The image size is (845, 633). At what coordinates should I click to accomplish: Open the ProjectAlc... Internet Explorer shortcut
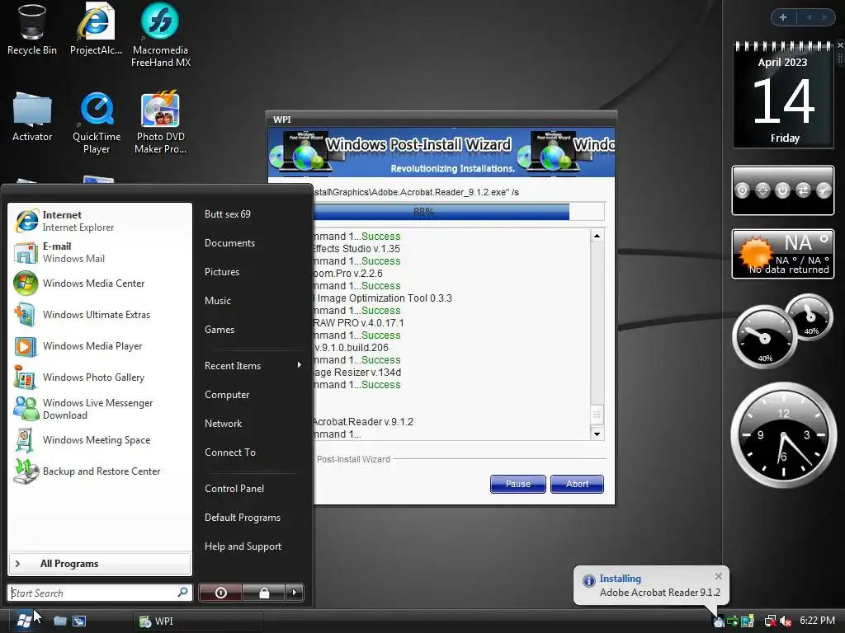(96, 29)
